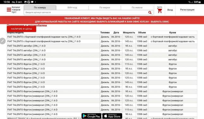Click the 'Объем' column header
The image size is (204, 119).
tap(142, 33)
